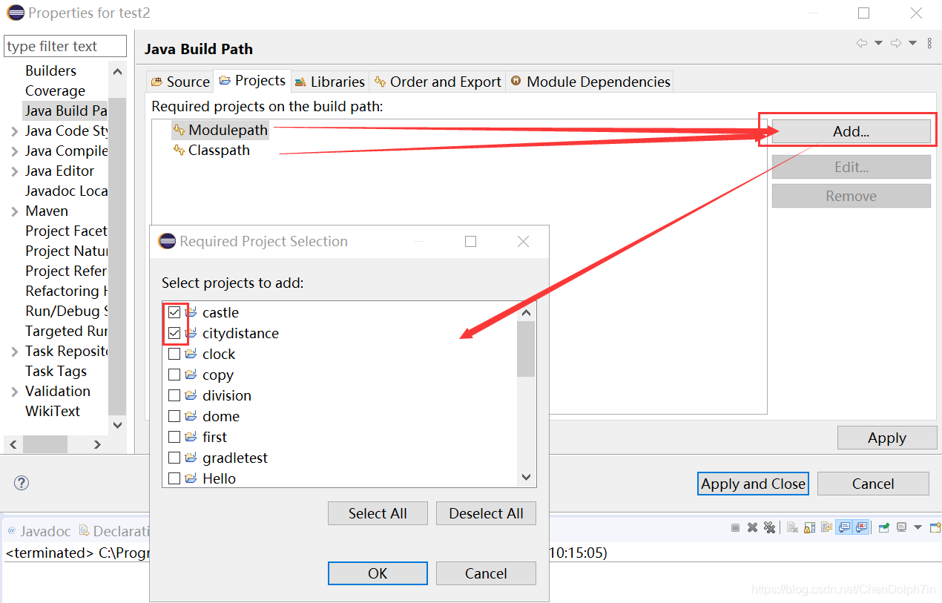Click the Pin Console icon
942x603 pixels.
tap(883, 527)
